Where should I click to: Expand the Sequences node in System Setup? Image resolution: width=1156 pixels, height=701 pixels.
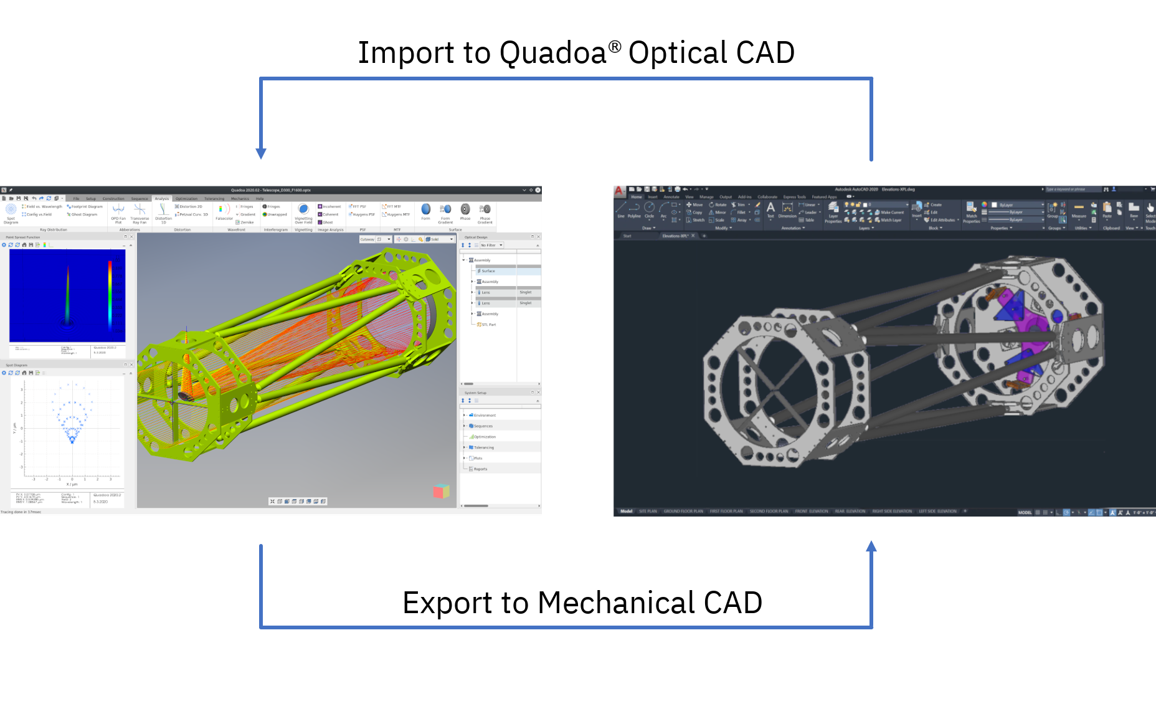(464, 426)
